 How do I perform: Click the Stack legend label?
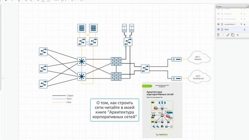click(x=69, y=99)
